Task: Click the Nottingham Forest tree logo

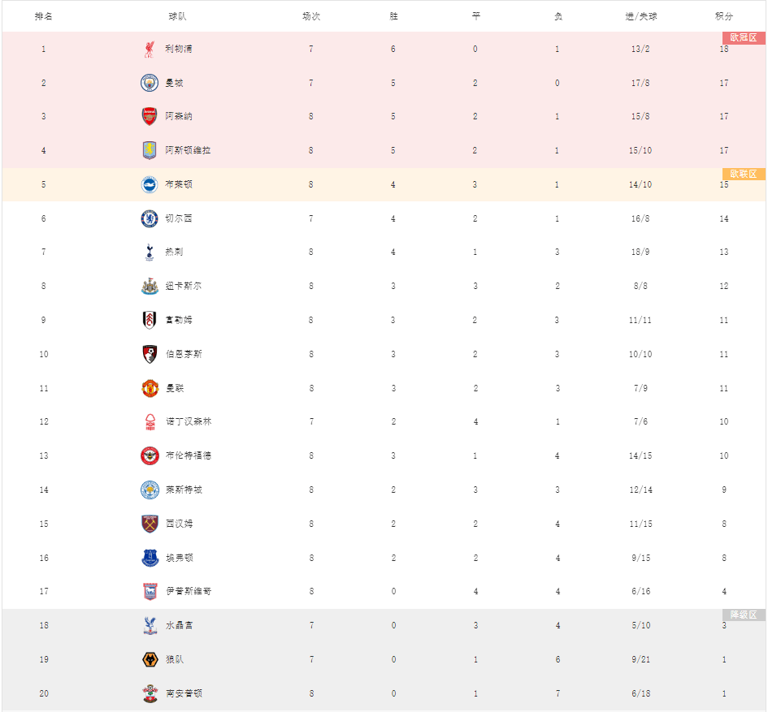Action: click(150, 422)
